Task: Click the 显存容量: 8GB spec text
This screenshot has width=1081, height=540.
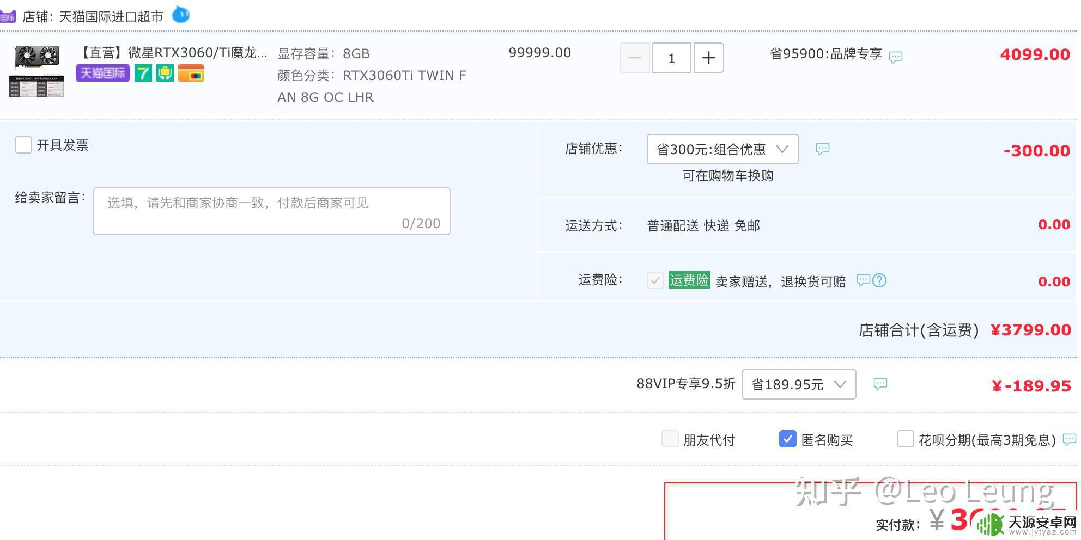Action: 324,53
